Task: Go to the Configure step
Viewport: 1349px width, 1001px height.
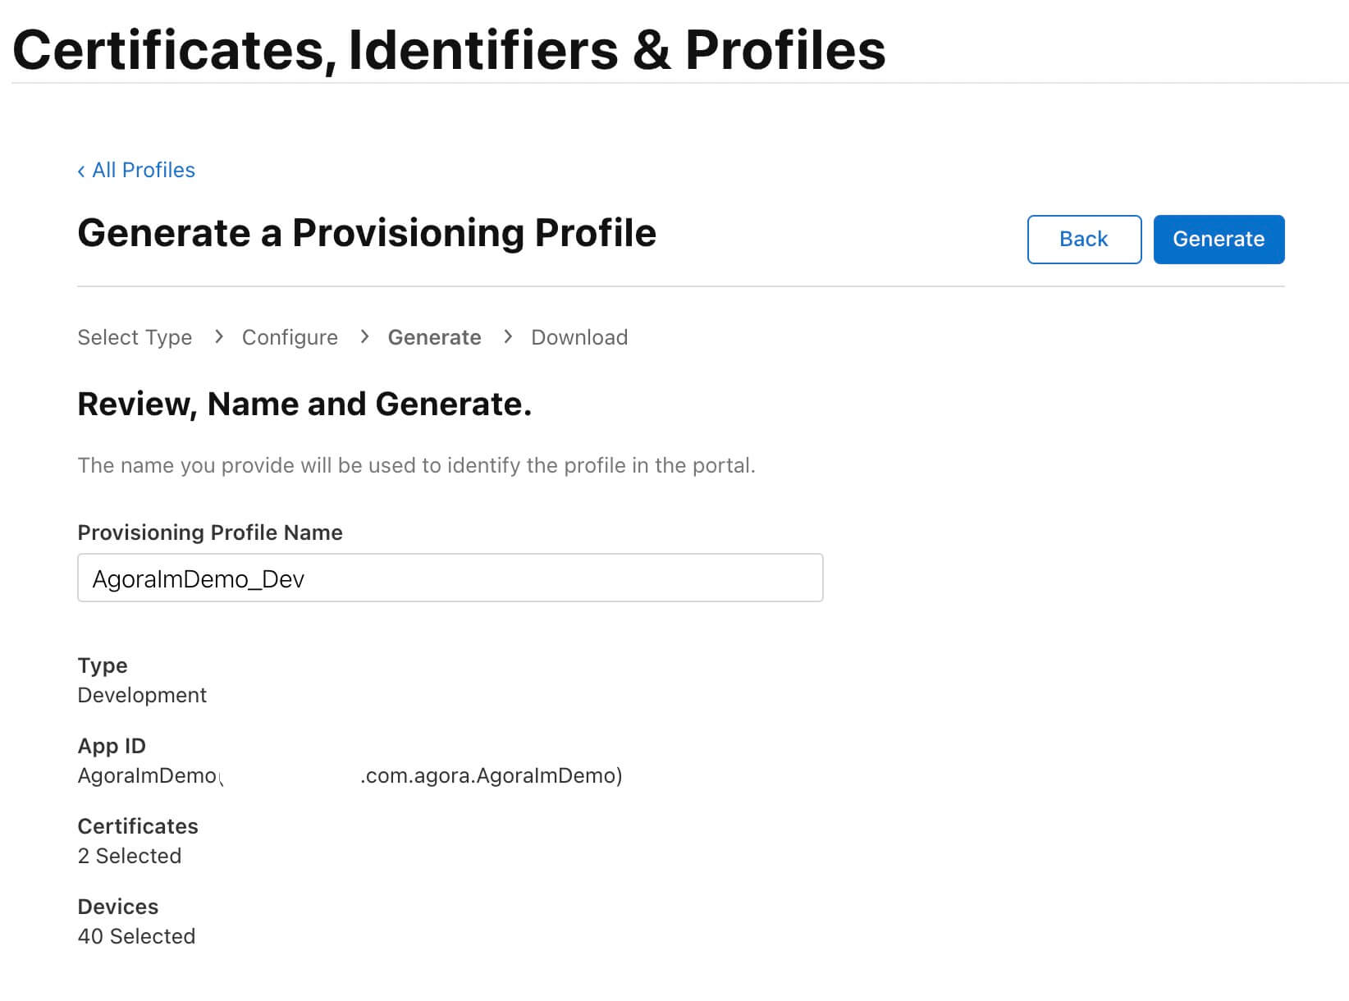Action: click(290, 337)
